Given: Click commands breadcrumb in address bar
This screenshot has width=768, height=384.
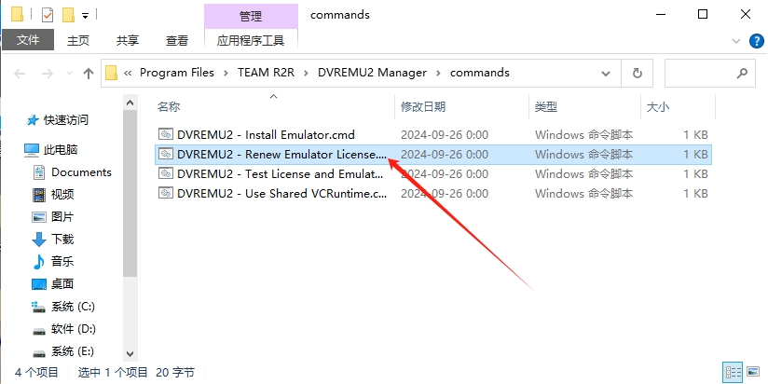Looking at the screenshot, I should (479, 73).
